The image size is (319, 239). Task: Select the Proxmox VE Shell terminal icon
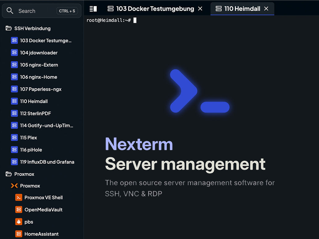click(19, 197)
